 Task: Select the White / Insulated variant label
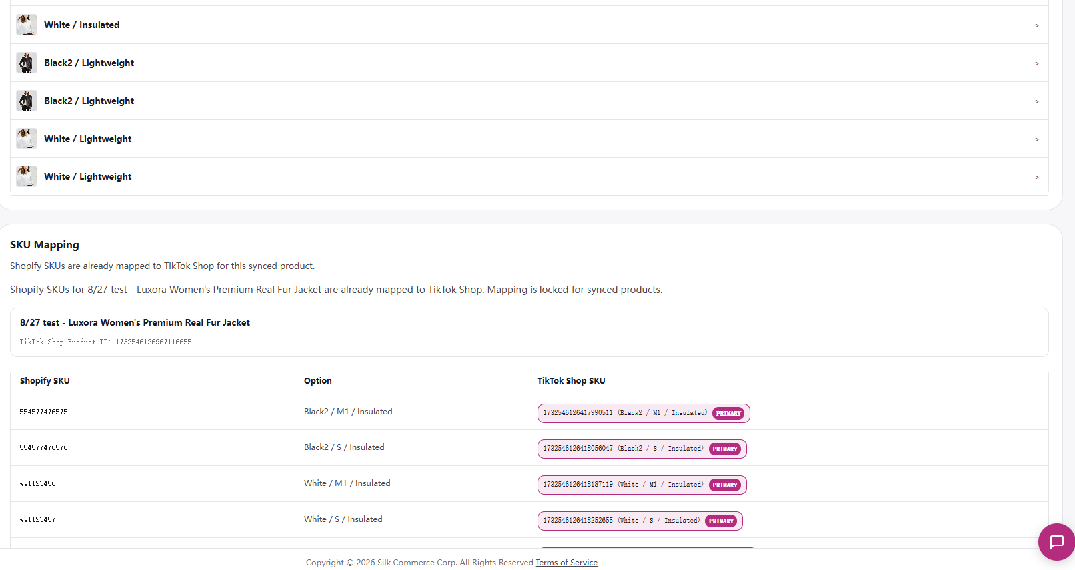click(82, 25)
